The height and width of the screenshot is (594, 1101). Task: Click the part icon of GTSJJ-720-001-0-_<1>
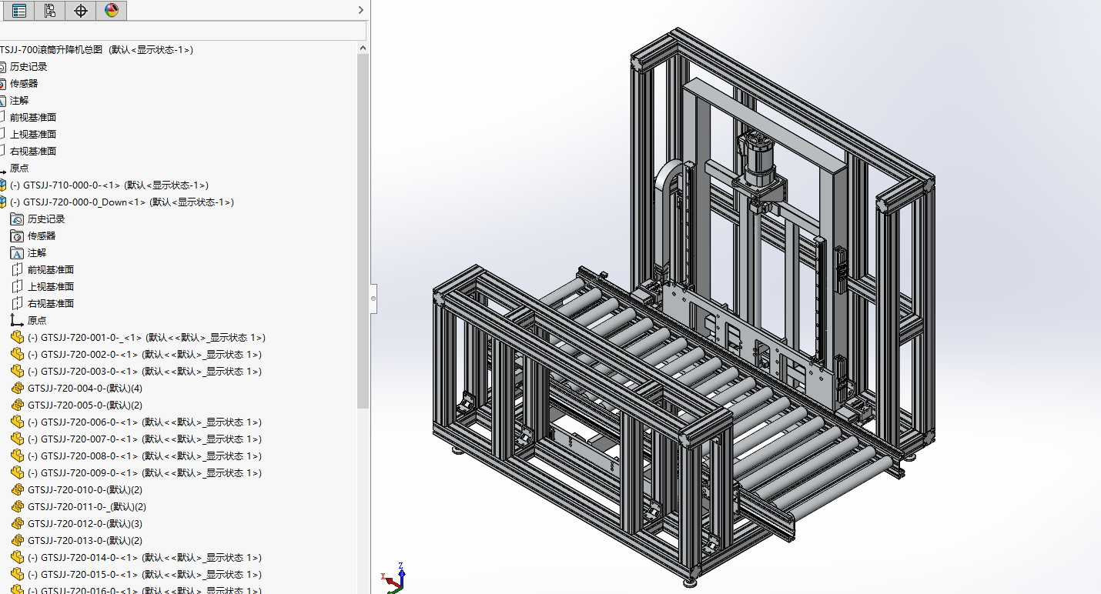coord(18,338)
